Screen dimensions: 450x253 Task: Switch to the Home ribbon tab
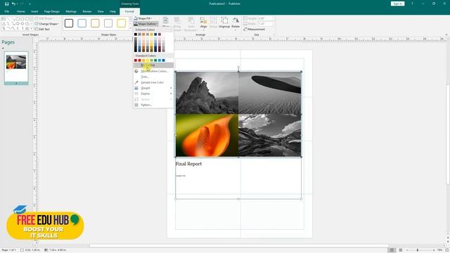20,11
